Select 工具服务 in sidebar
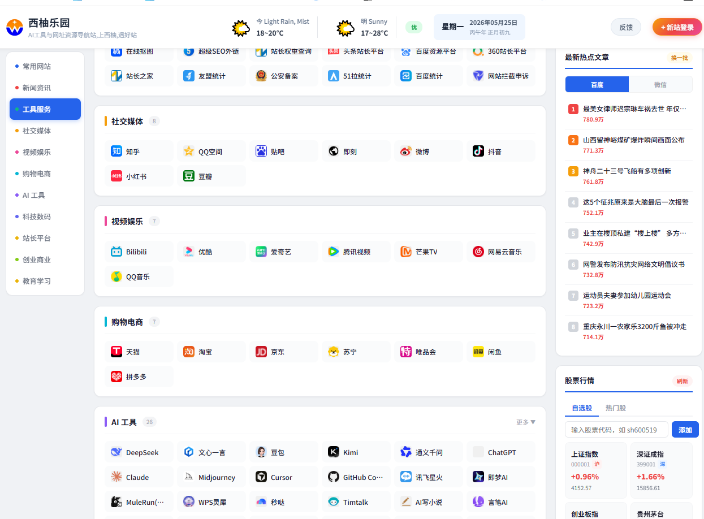This screenshot has height=519, width=704. 45,109
